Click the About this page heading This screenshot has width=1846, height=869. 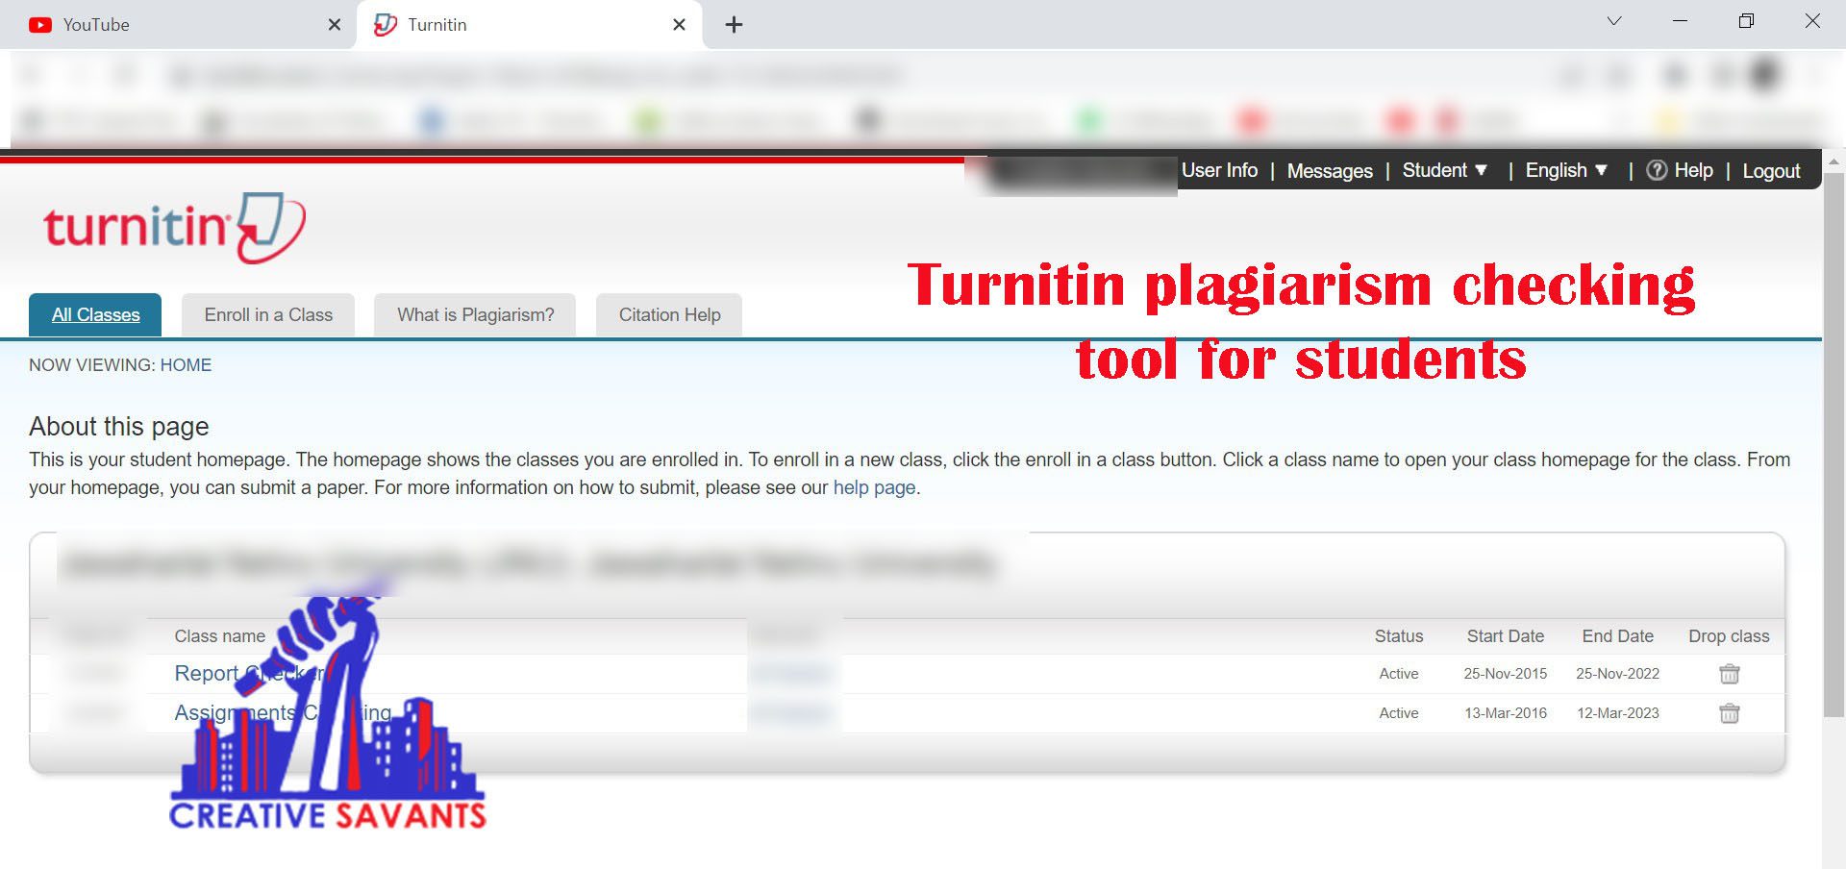point(119,426)
